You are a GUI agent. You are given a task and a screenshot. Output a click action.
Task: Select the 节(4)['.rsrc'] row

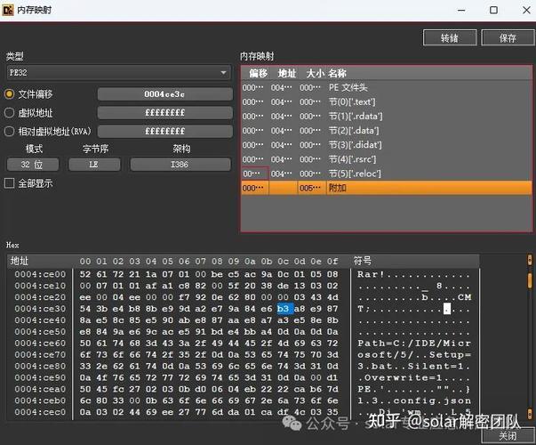click(387, 159)
